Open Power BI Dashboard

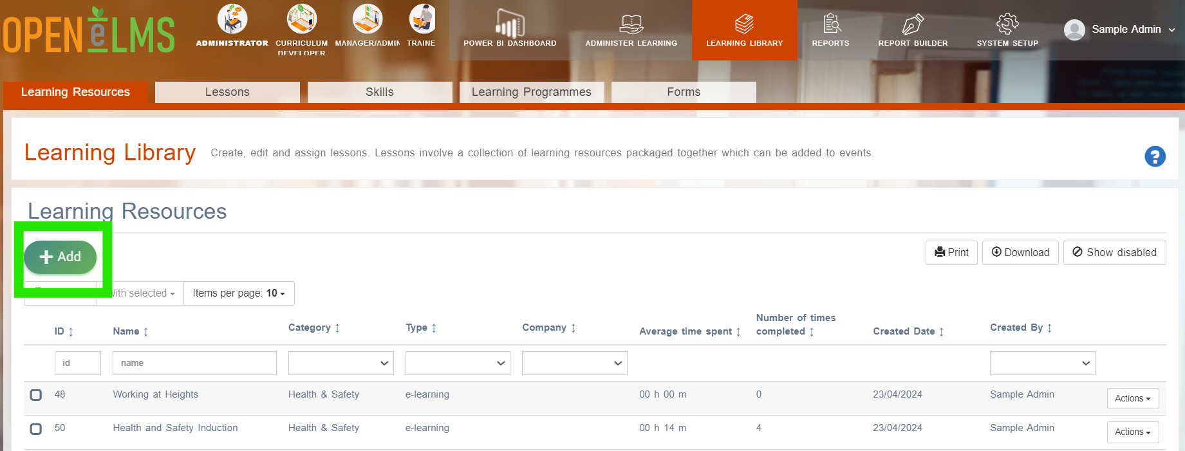click(x=510, y=29)
